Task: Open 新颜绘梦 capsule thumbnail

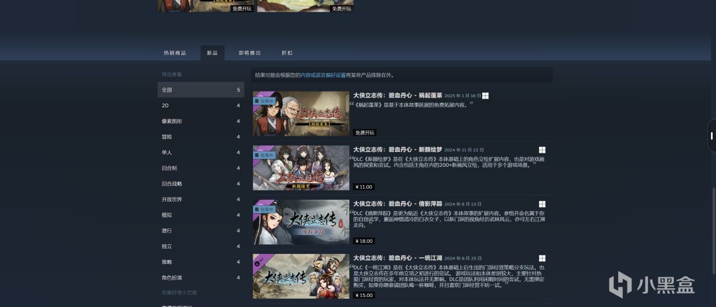Action: [x=301, y=168]
